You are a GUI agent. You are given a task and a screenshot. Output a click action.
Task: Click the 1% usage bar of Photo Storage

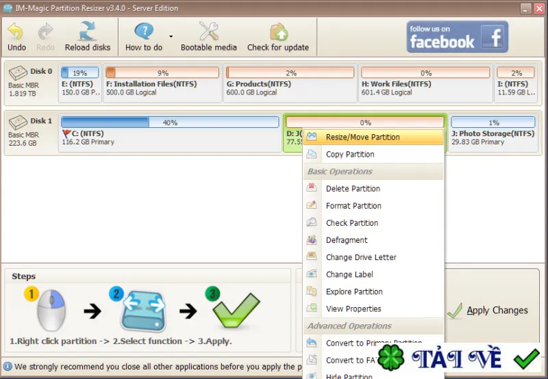[x=493, y=122]
